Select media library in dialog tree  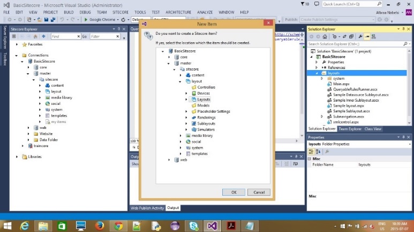click(202, 135)
